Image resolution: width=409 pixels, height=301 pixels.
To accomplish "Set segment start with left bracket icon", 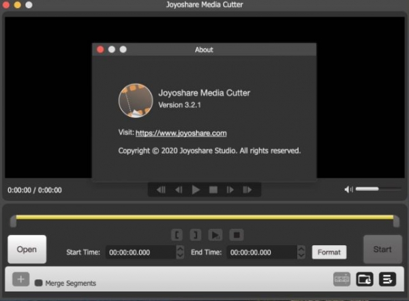I will [177, 235].
